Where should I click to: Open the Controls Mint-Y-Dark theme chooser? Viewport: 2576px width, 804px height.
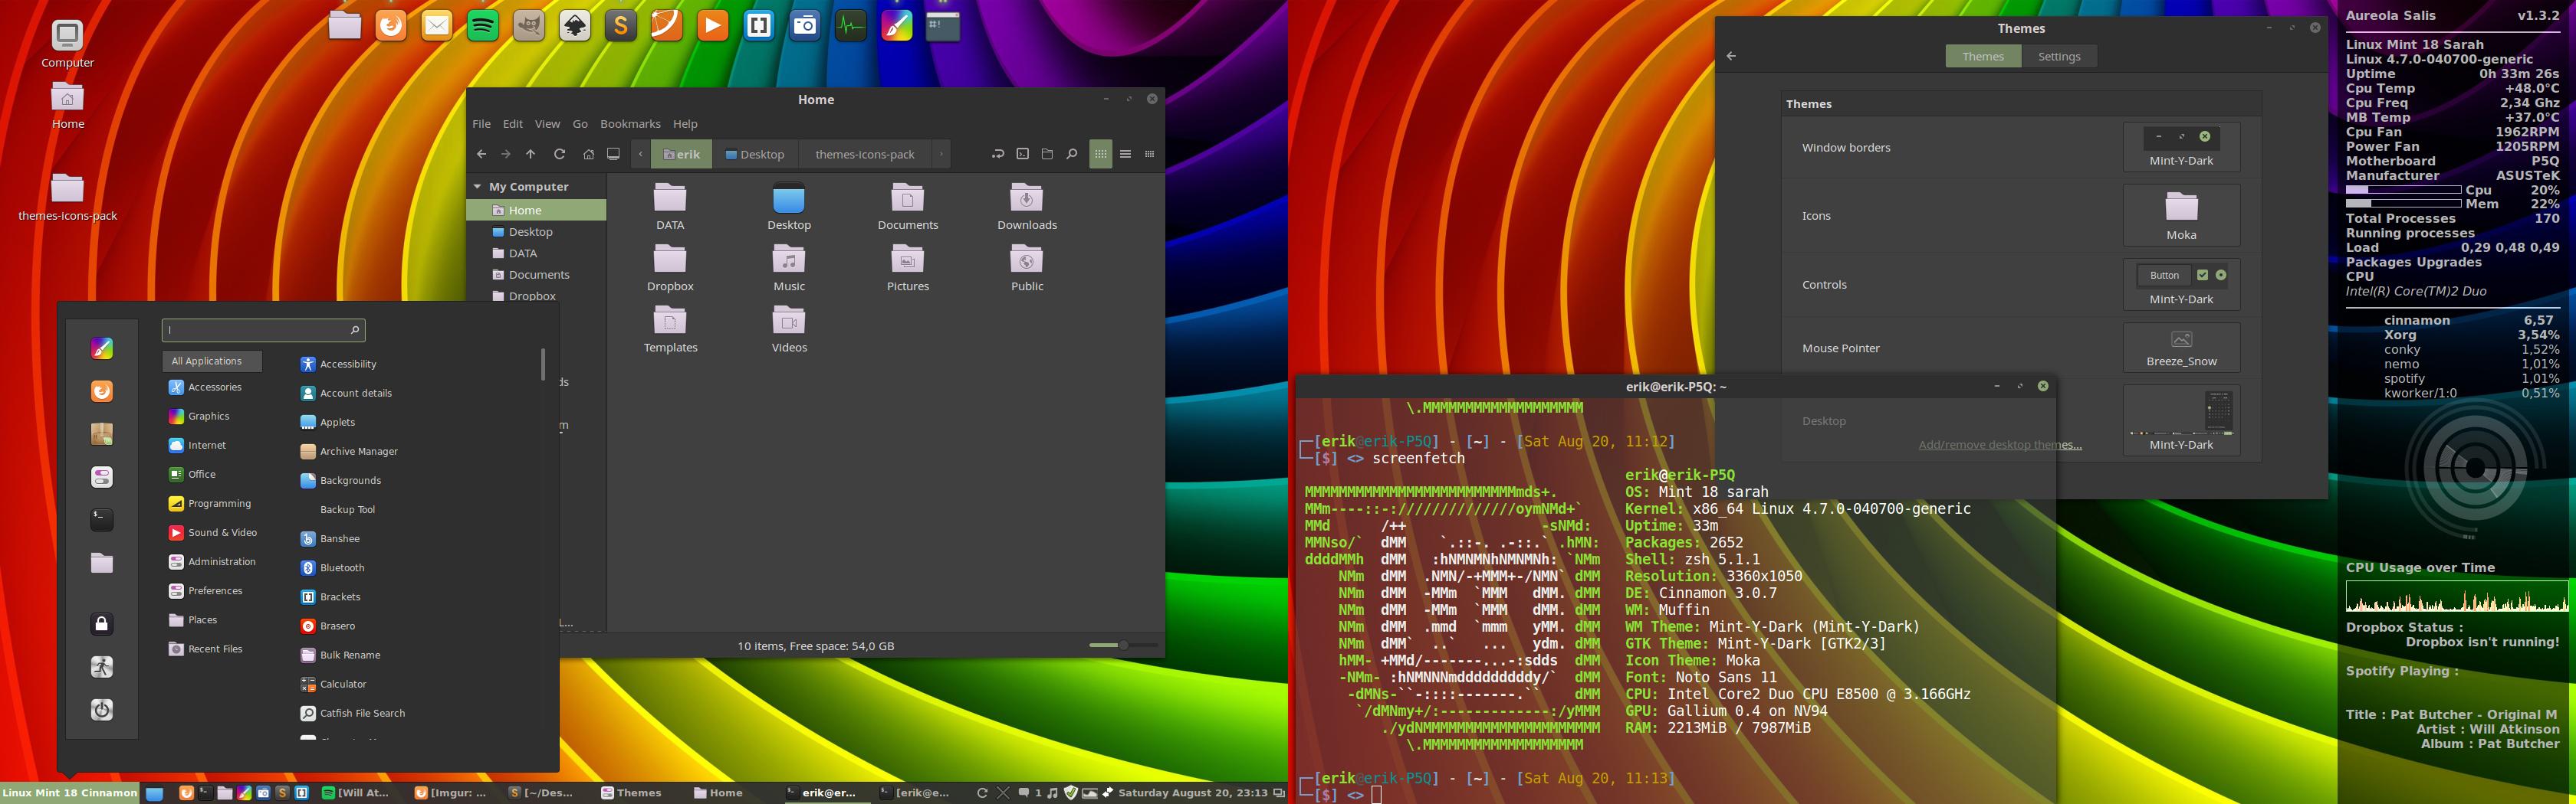tap(2181, 285)
